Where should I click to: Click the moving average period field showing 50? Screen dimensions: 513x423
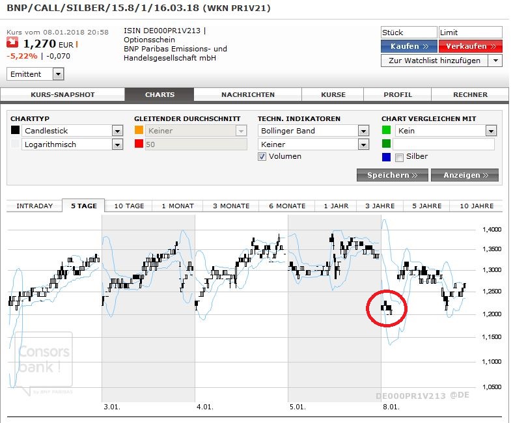pyautogui.click(x=196, y=144)
